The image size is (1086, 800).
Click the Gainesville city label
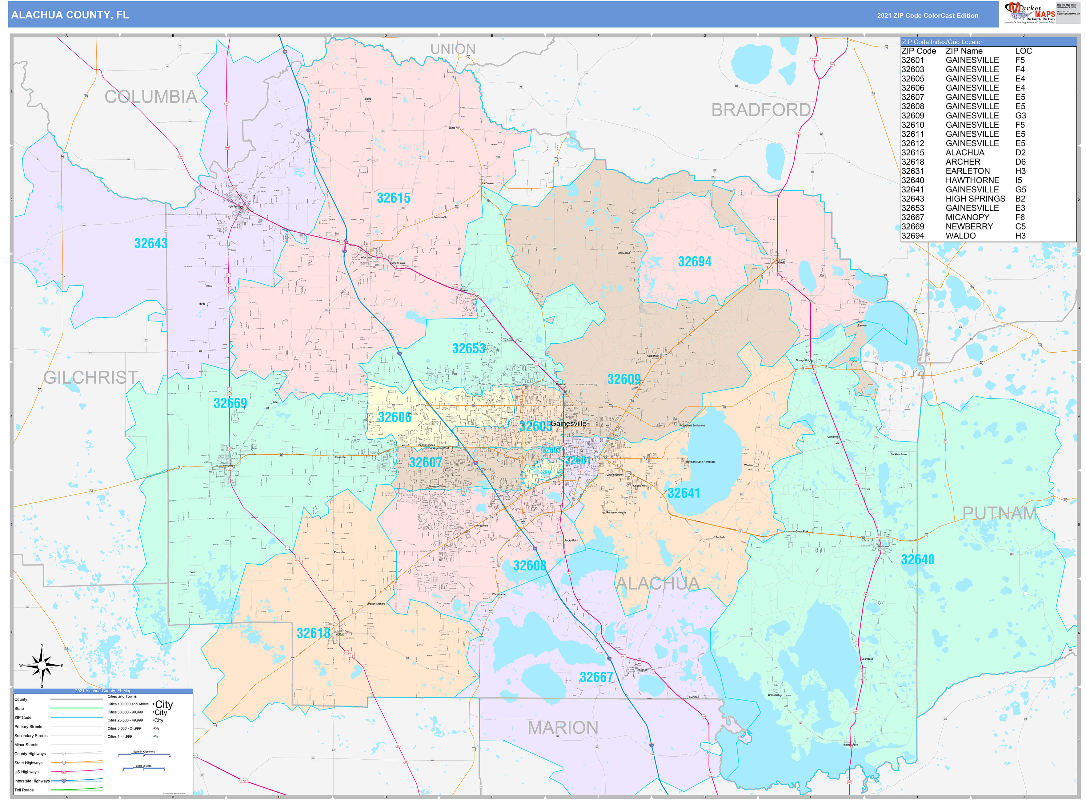(569, 423)
